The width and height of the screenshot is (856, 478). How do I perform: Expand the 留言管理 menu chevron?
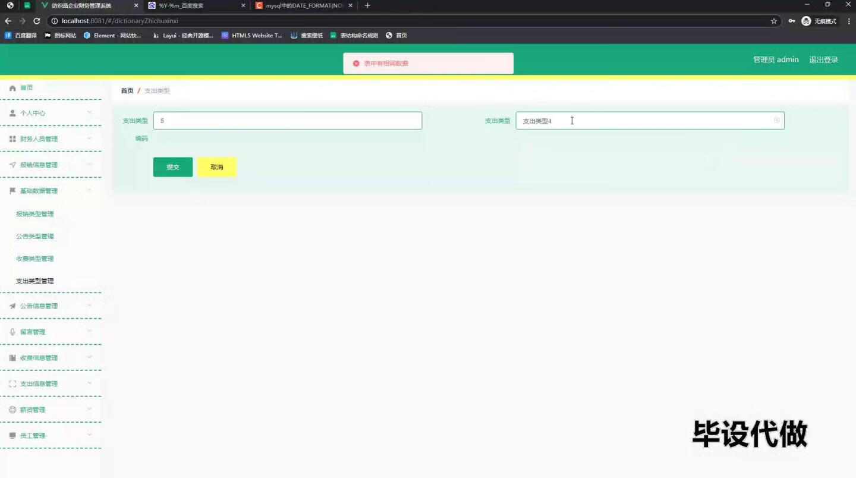pos(89,331)
